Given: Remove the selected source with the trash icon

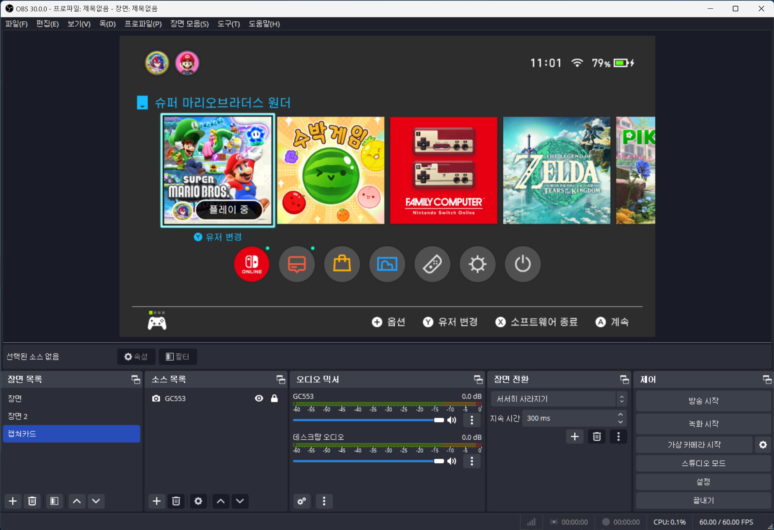Looking at the screenshot, I should click(176, 501).
